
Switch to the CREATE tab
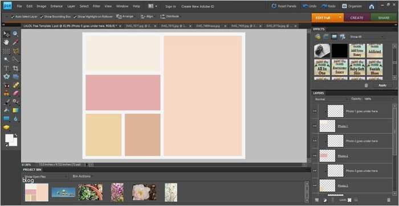pos(357,18)
